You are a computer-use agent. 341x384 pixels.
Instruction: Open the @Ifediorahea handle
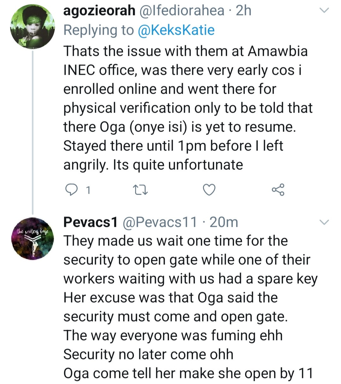click(x=182, y=11)
